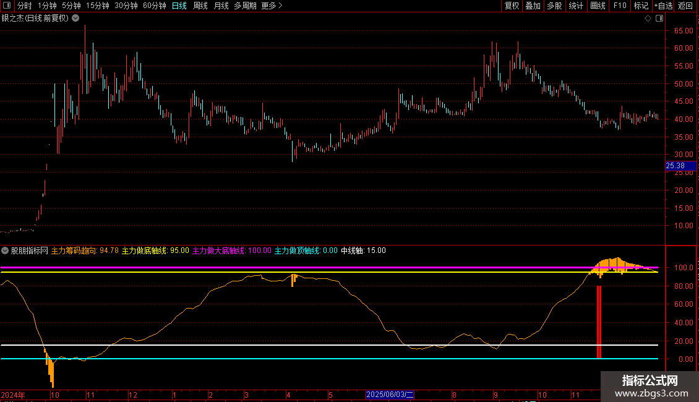This screenshot has width=699, height=402.
Task: Toggle the left sidebar panel icon
Action: coord(7,6)
